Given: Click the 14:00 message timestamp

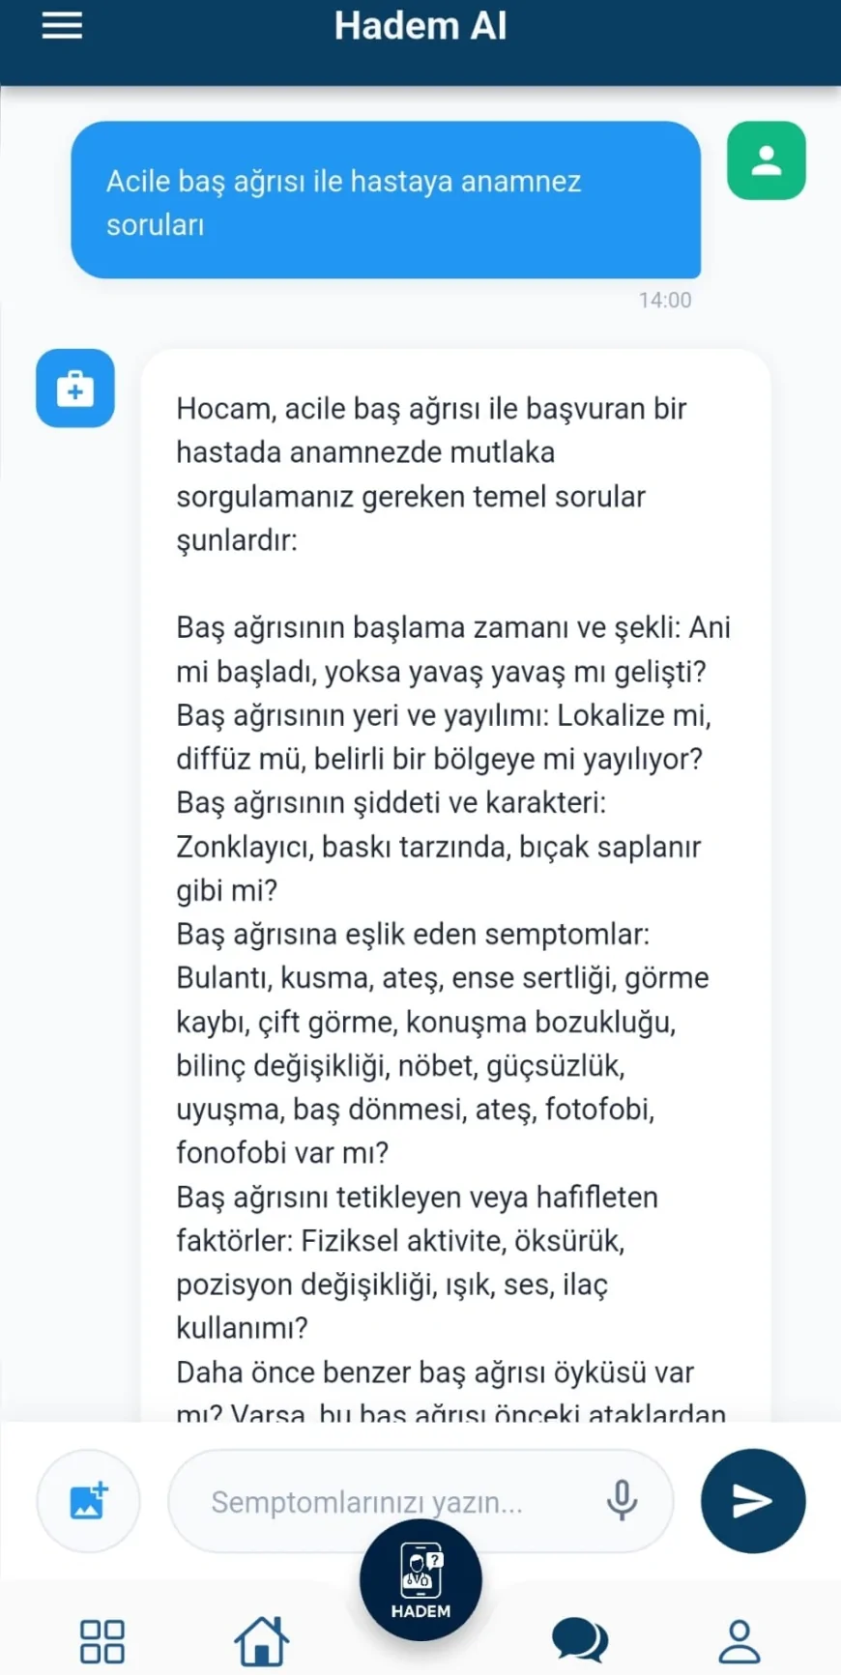Looking at the screenshot, I should (664, 301).
